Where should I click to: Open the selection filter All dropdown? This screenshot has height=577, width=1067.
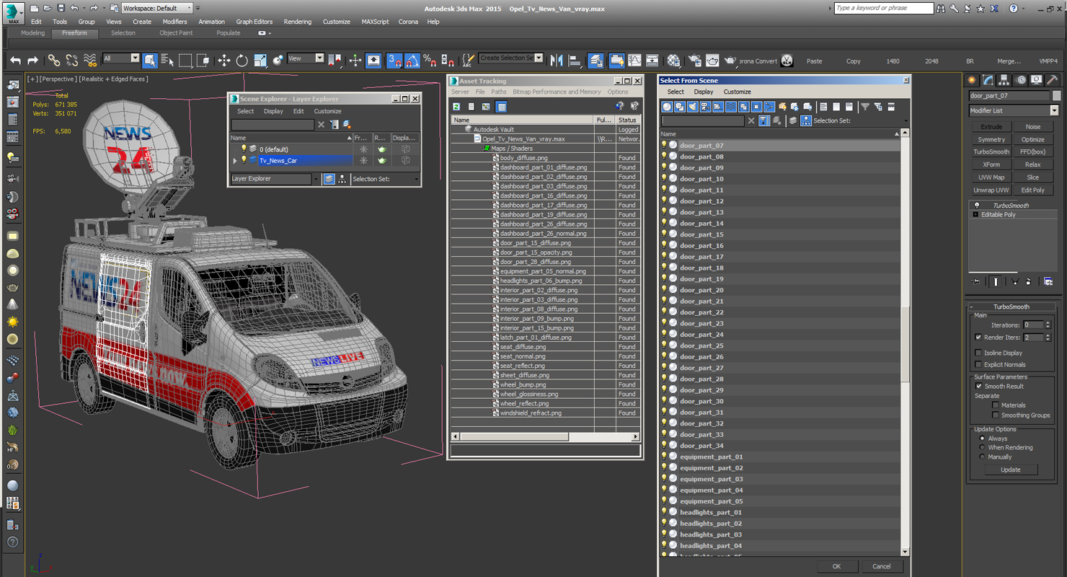pos(121,58)
